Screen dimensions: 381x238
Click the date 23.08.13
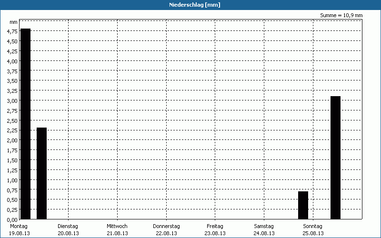tap(215, 233)
